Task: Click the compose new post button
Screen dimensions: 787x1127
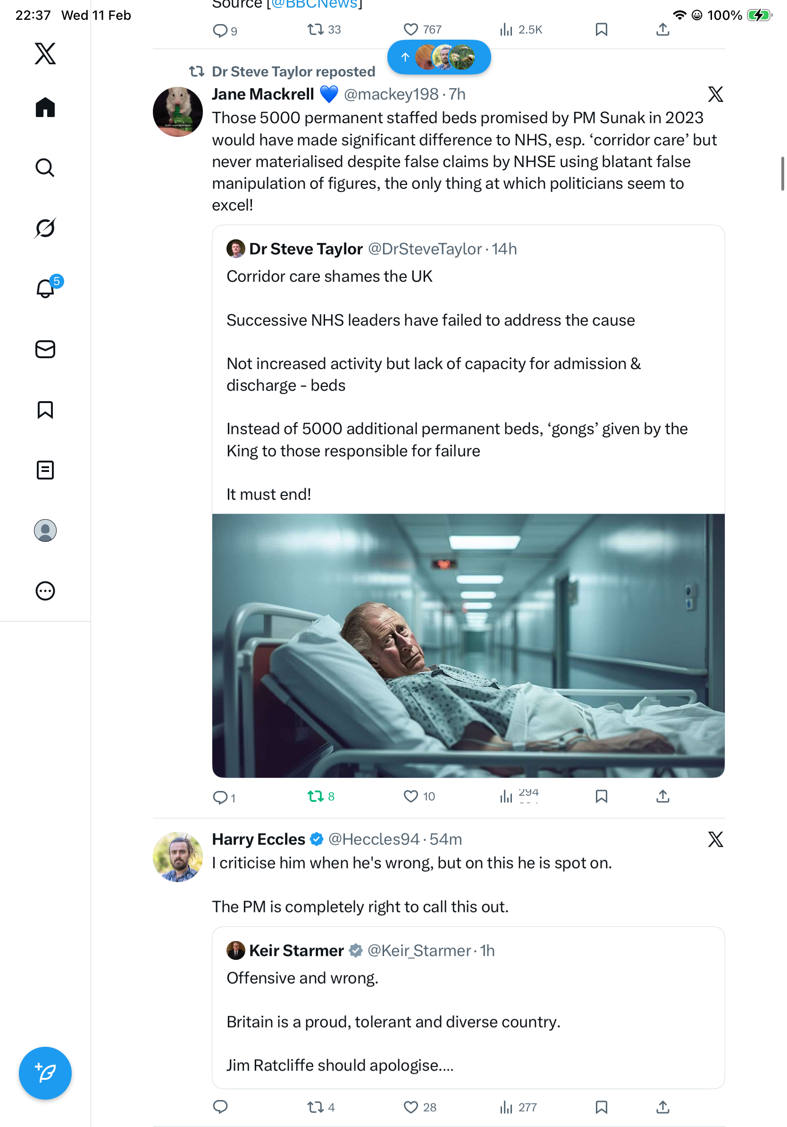Action: (45, 1073)
